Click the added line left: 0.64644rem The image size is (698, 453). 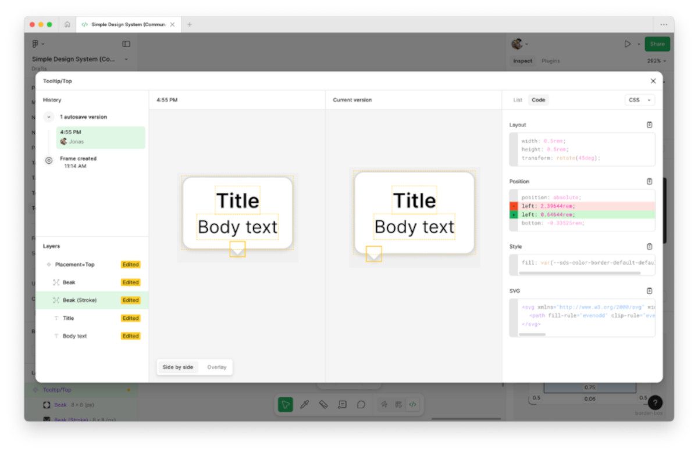[582, 215]
